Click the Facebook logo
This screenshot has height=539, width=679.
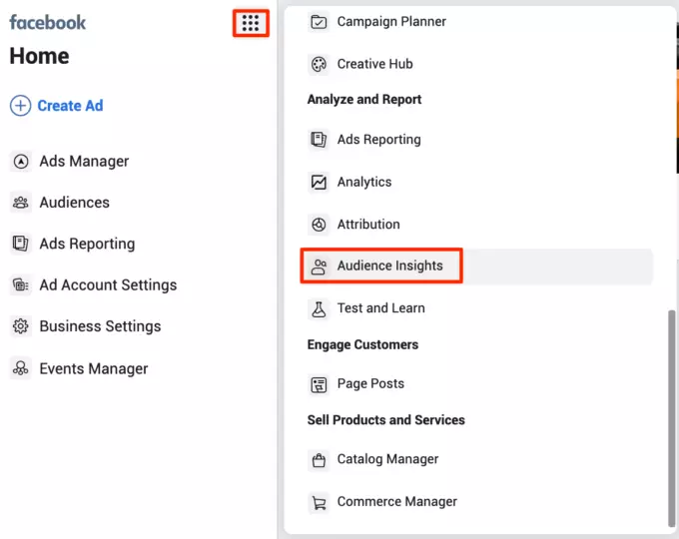[x=48, y=22]
